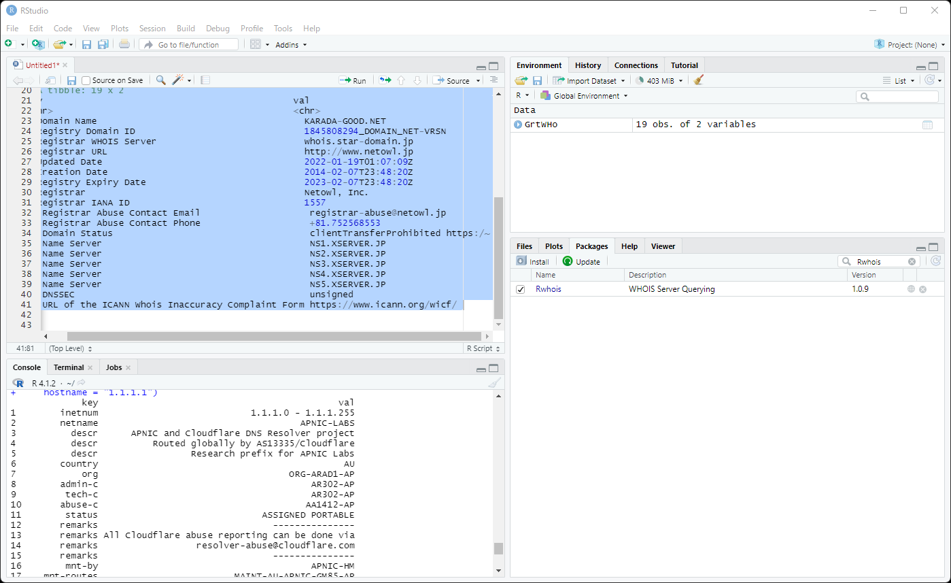Click the Update packages button

pyautogui.click(x=581, y=261)
